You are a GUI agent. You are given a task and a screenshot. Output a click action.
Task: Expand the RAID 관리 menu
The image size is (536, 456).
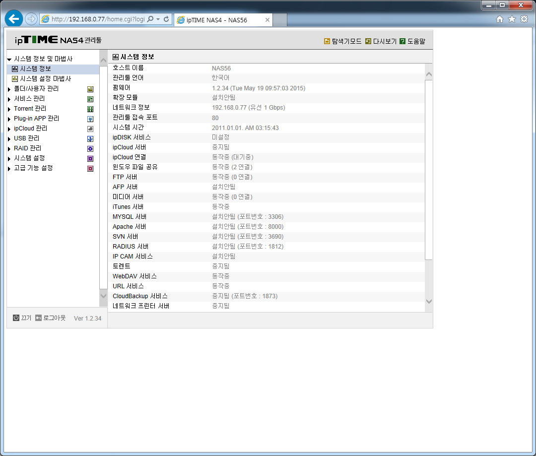[x=9, y=149]
